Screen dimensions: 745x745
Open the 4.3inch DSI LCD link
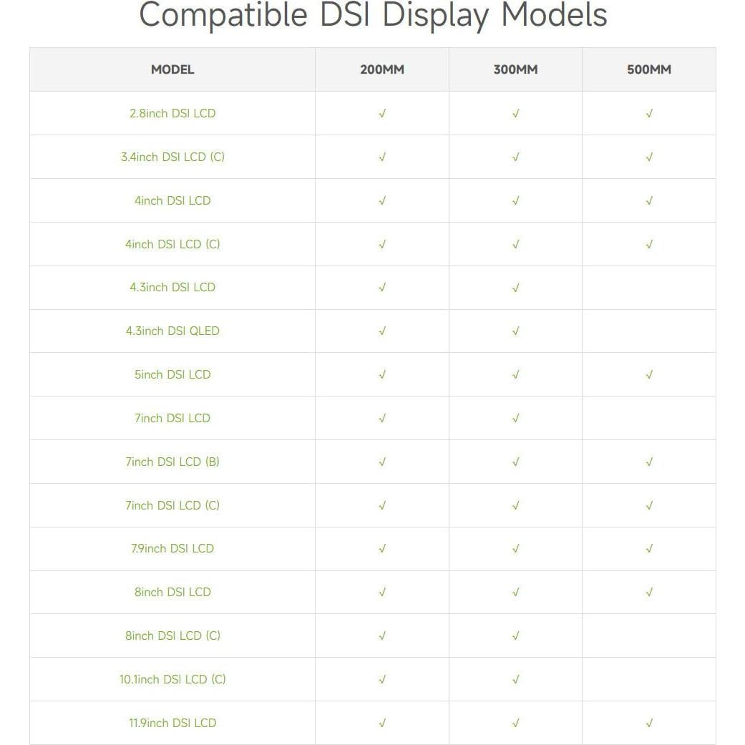point(172,287)
